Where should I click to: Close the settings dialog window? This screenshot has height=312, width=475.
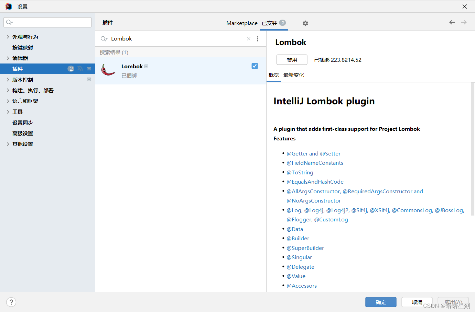tap(465, 7)
